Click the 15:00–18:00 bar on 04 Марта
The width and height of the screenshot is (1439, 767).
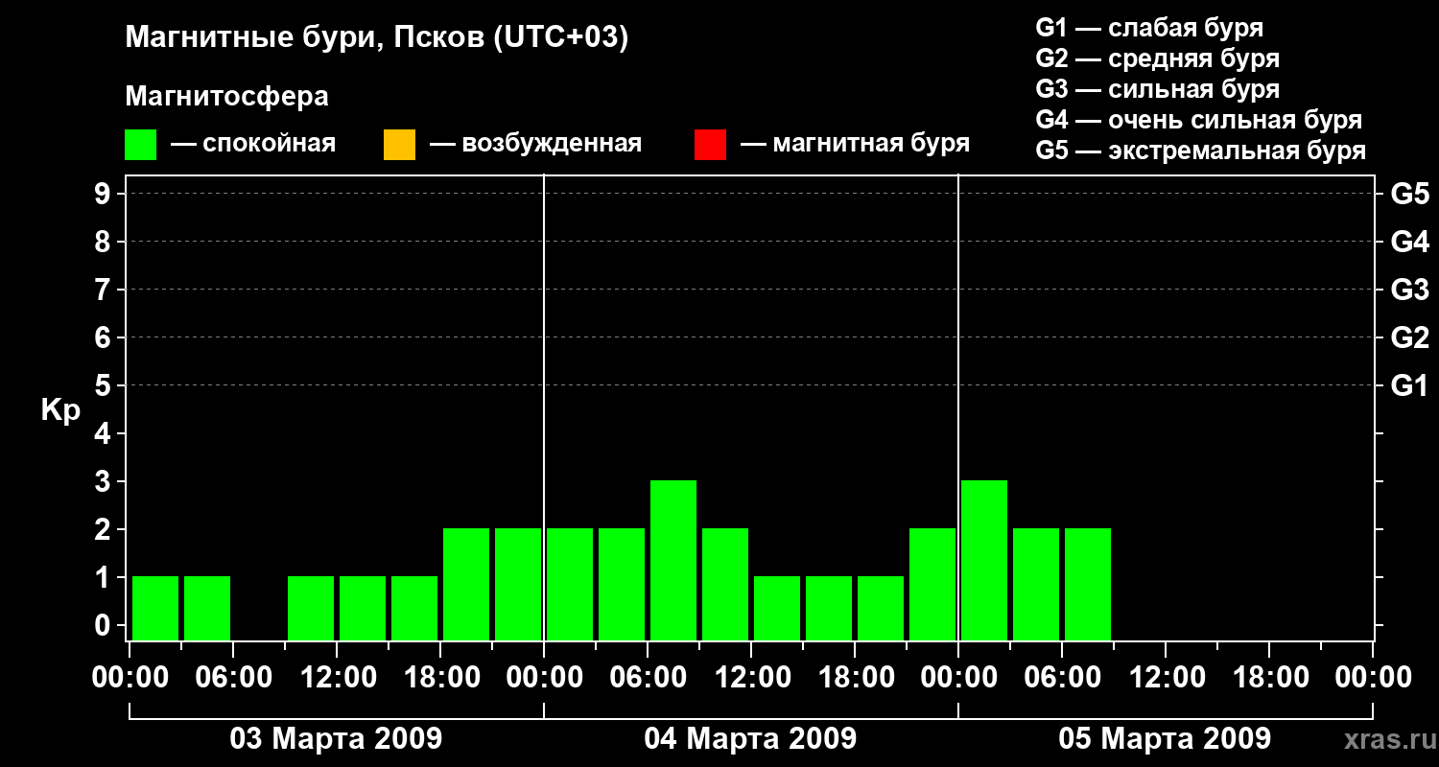pyautogui.click(x=829, y=608)
